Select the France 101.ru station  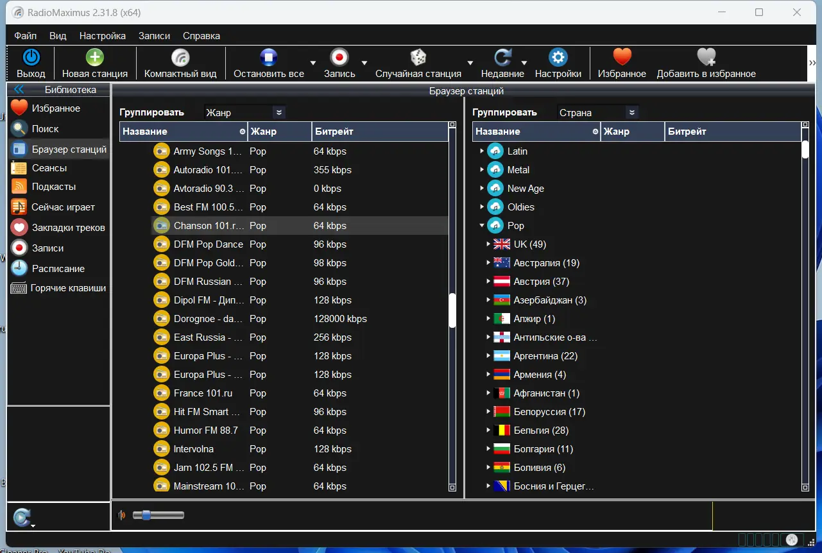[x=300, y=393]
